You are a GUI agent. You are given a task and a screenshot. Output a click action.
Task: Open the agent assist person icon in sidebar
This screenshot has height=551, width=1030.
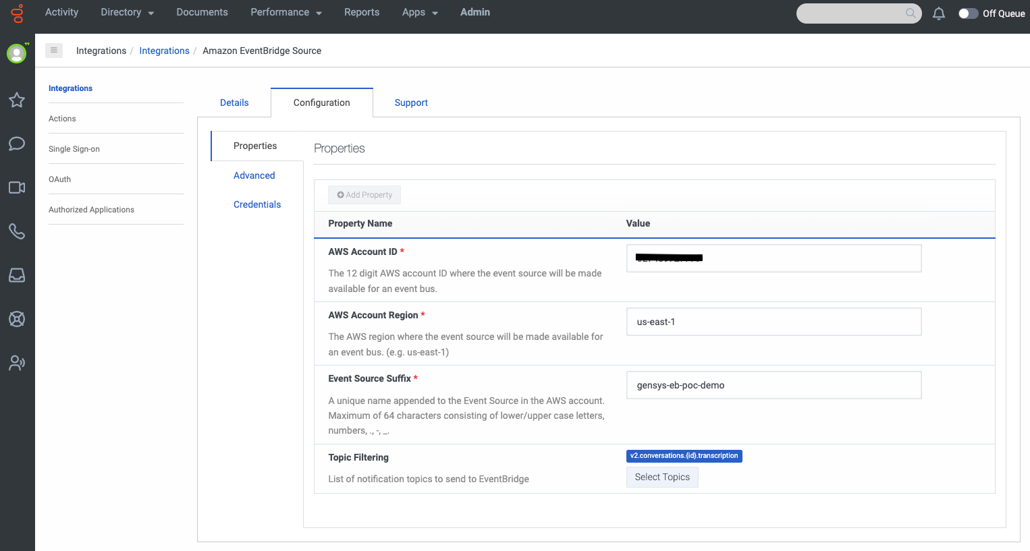click(17, 363)
